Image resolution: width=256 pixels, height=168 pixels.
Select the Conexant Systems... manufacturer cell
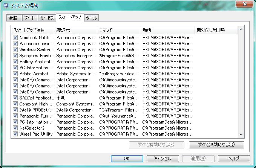[x=76, y=104]
